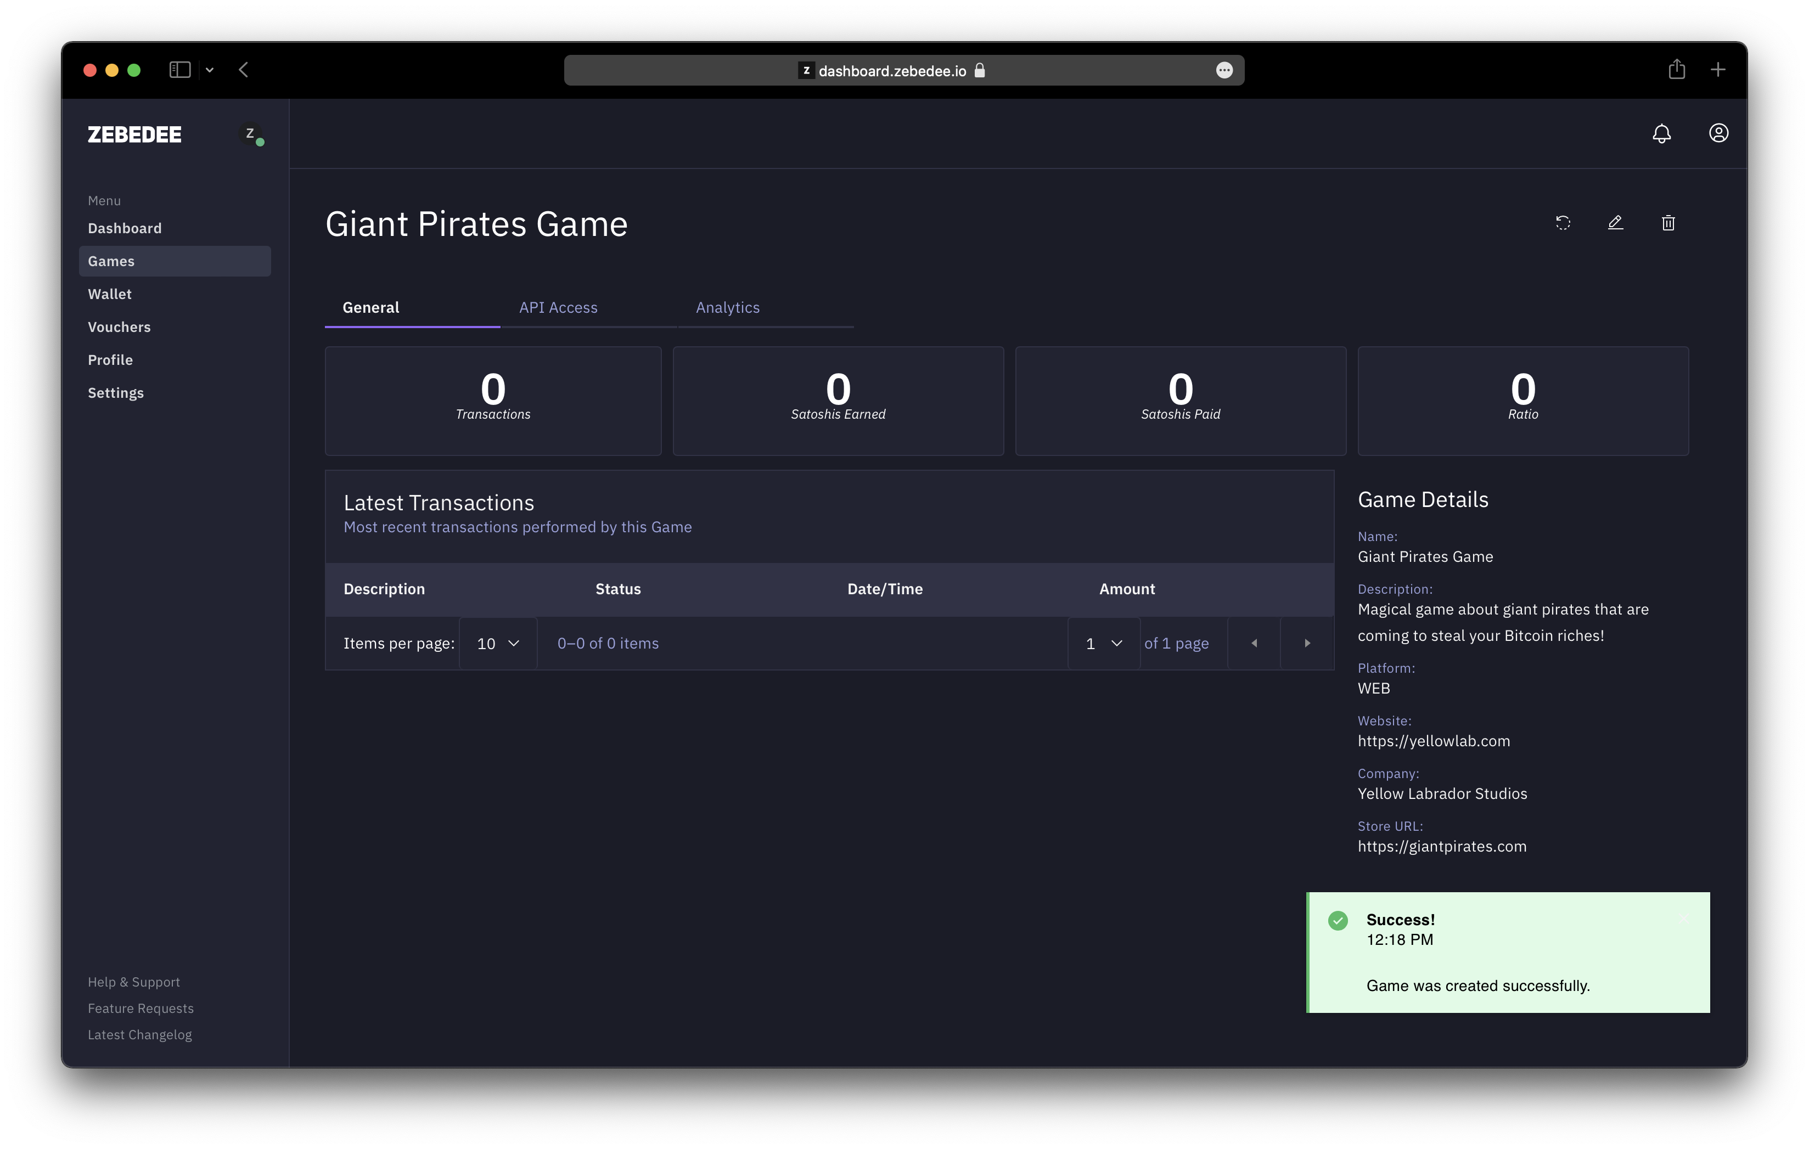Click the lock icon in address bar
Viewport: 1809px width, 1149px height.
pos(980,71)
